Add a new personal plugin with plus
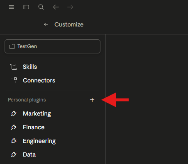This screenshot has height=164, width=188. pos(92,100)
